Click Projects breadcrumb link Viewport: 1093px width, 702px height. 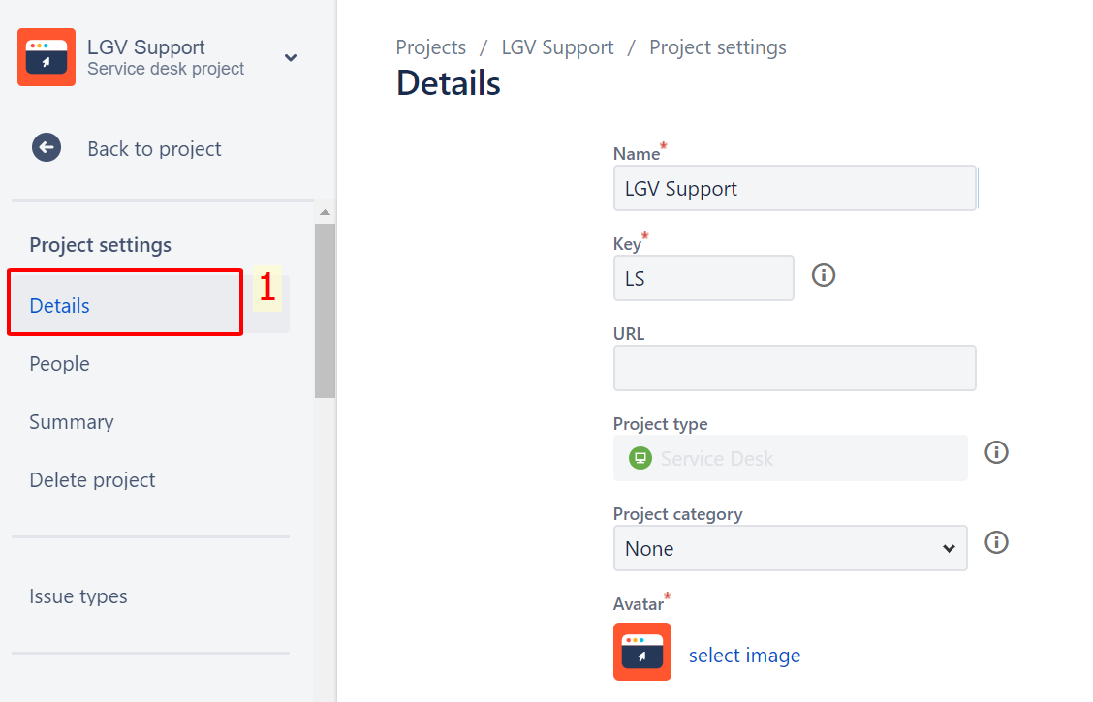pyautogui.click(x=431, y=47)
